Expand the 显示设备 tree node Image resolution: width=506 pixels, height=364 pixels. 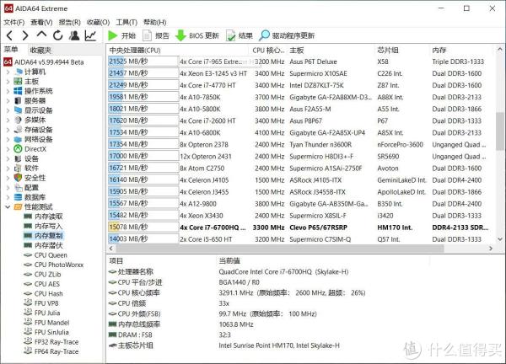8,110
